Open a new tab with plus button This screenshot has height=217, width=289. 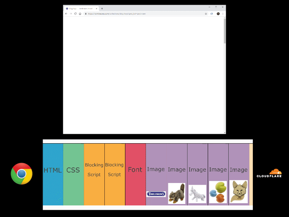102,8
